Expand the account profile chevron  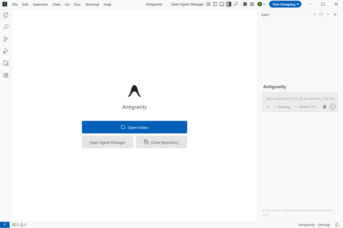264,4
